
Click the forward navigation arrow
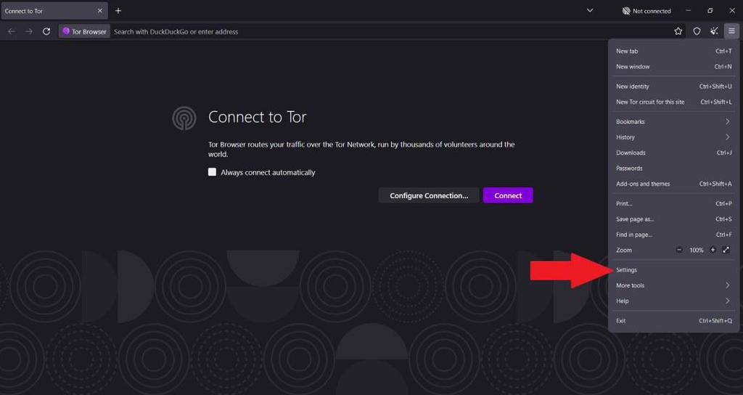[29, 31]
